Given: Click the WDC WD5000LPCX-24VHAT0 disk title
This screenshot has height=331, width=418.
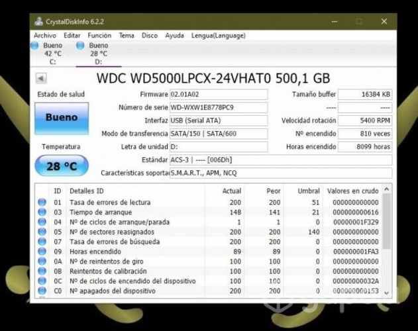Looking at the screenshot, I should pos(213,79).
